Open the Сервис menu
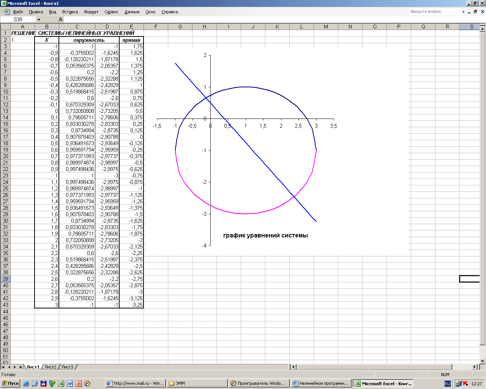Screen dimensions: 486x389 click(x=111, y=12)
